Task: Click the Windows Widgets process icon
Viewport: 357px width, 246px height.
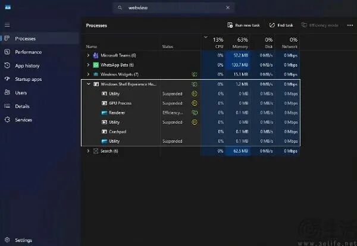Action: coord(96,74)
